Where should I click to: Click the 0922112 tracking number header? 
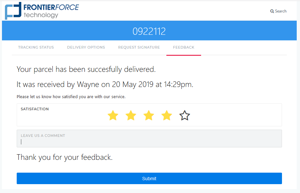[149, 31]
